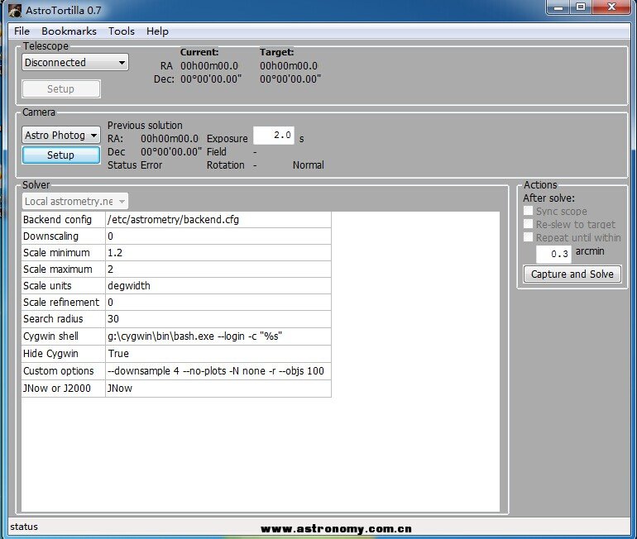Select the Scale refinement value cell
The height and width of the screenshot is (539, 637).
(218, 303)
